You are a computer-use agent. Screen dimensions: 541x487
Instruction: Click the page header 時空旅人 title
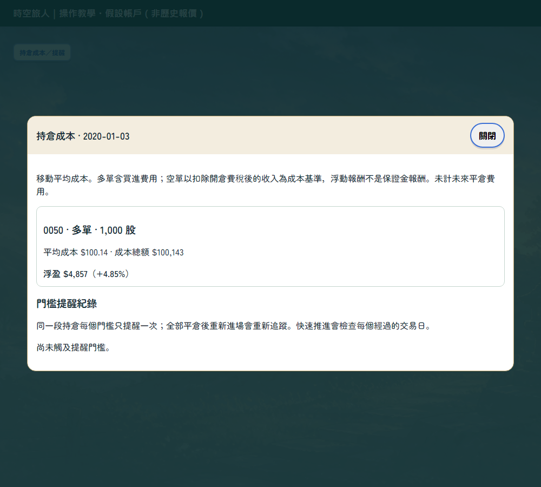108,14
